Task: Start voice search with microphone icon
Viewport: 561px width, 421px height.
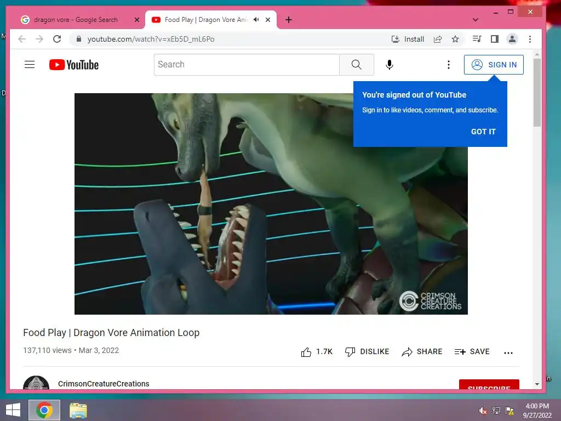Action: 390,65
